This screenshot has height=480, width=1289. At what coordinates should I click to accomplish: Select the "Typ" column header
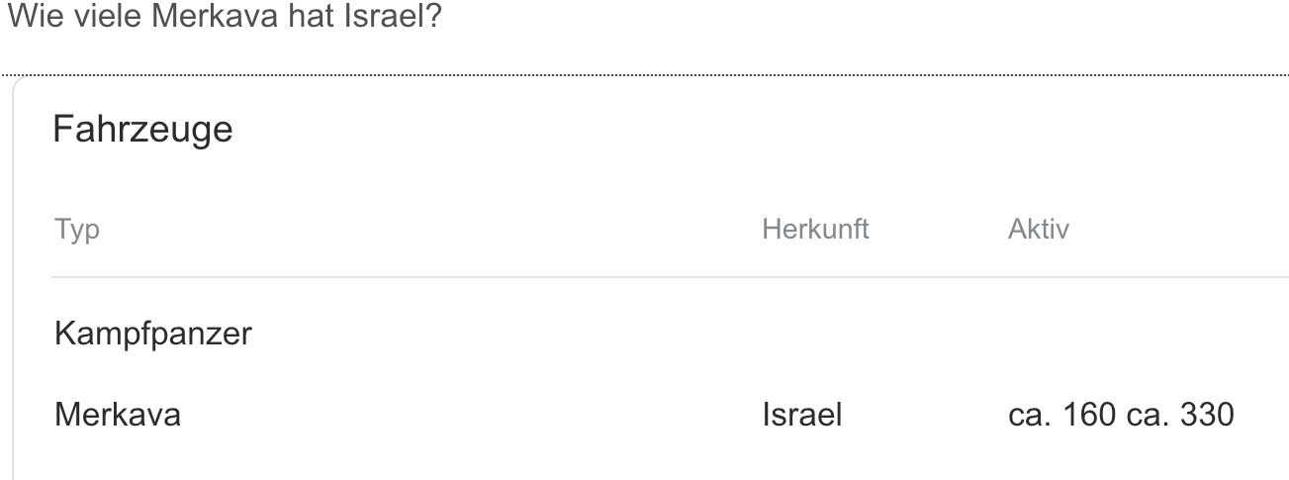pyautogui.click(x=77, y=230)
